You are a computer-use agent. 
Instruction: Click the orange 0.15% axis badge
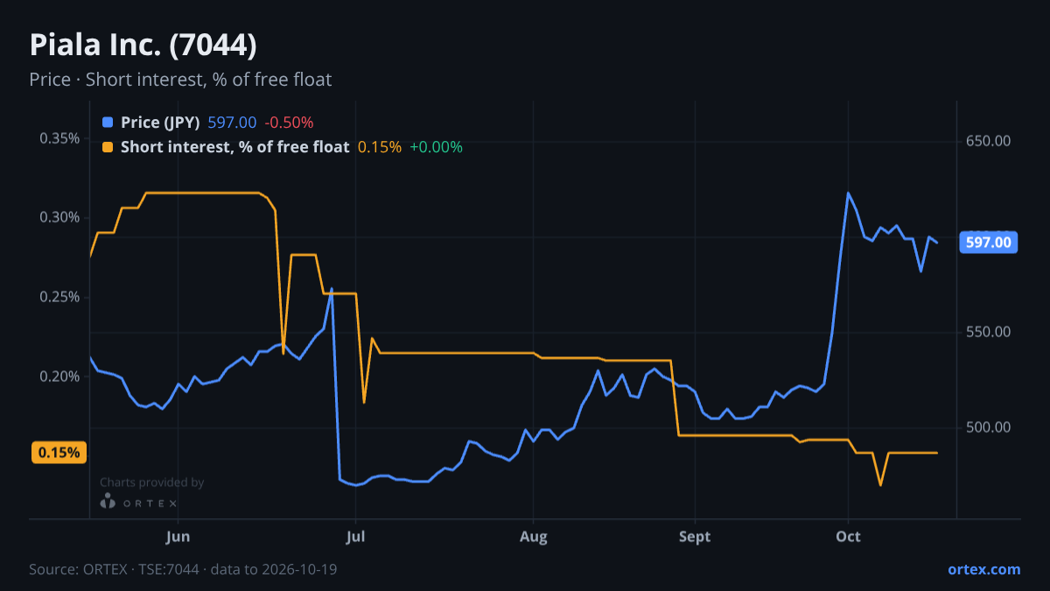tap(59, 453)
